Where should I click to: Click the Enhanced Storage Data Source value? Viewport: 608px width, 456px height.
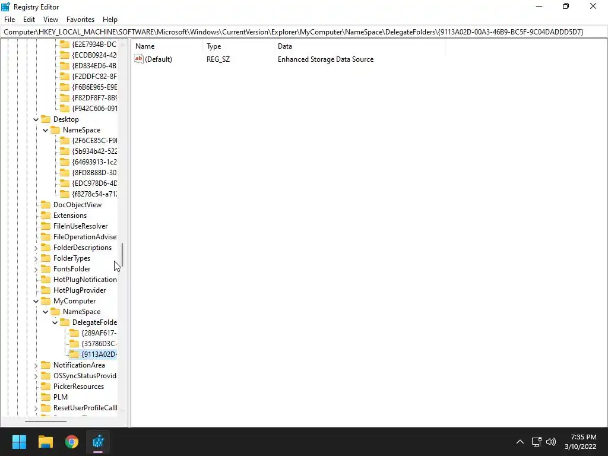point(326,59)
